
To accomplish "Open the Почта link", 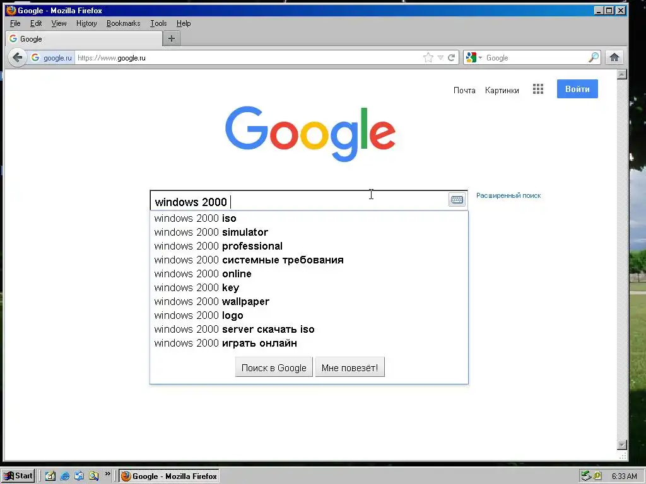I will (x=464, y=91).
